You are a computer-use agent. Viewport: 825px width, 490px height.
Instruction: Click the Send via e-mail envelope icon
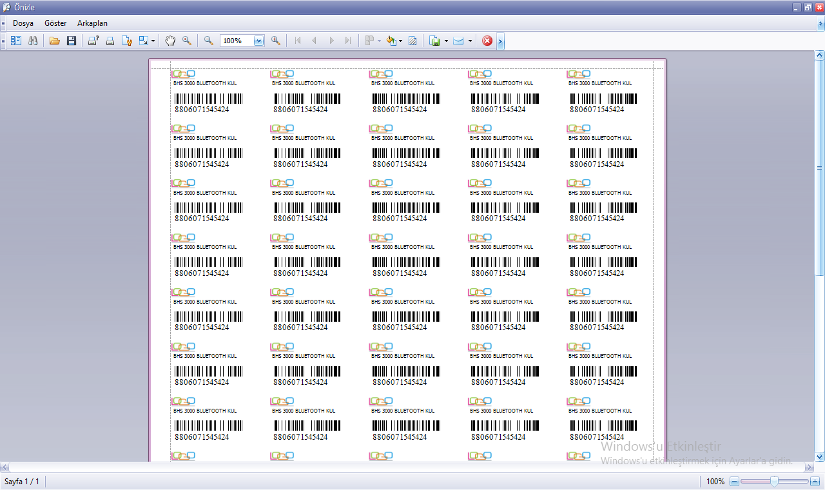point(458,41)
